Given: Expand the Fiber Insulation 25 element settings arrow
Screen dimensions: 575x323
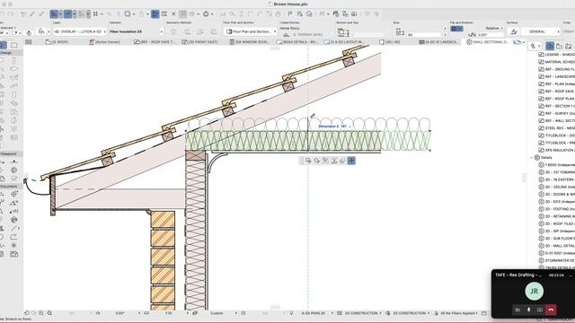Looking at the screenshot, I should click(x=162, y=32).
